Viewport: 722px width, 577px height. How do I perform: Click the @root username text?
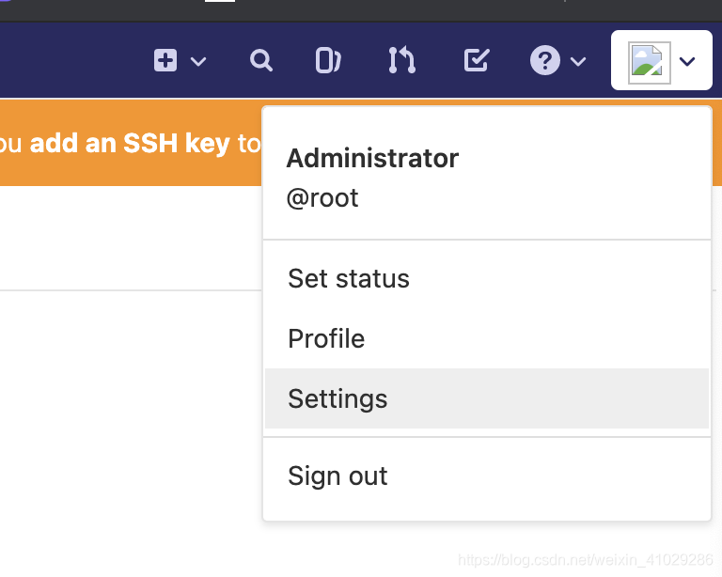(322, 198)
